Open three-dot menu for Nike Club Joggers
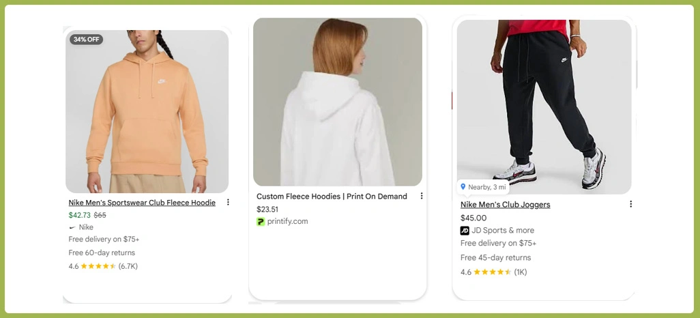This screenshot has height=318, width=700. click(x=630, y=204)
